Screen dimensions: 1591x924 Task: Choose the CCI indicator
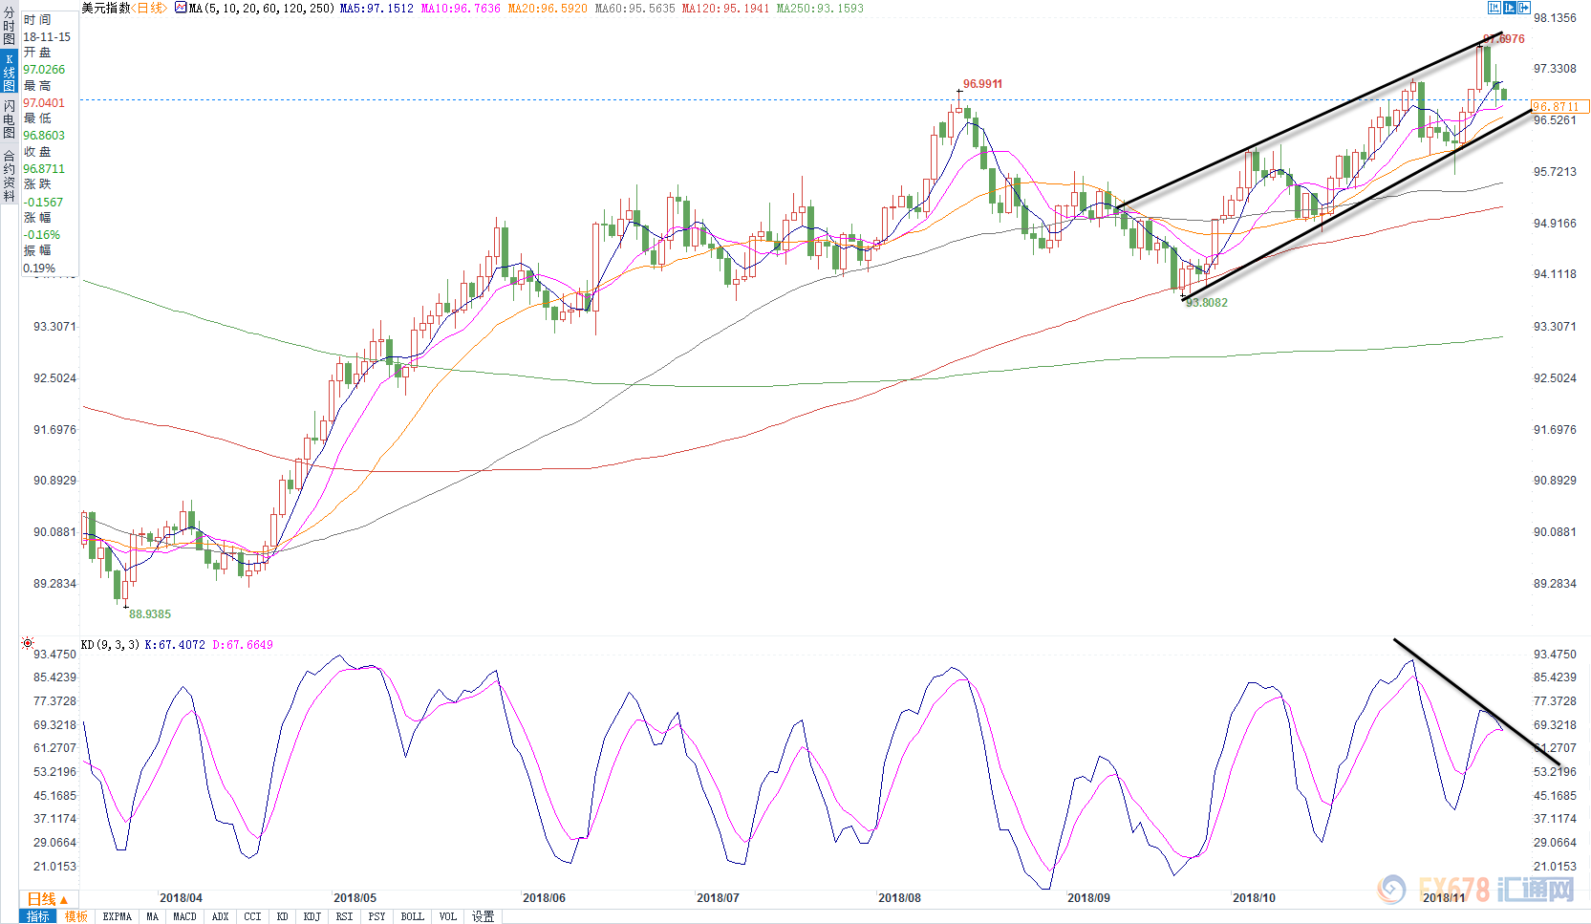tap(252, 916)
